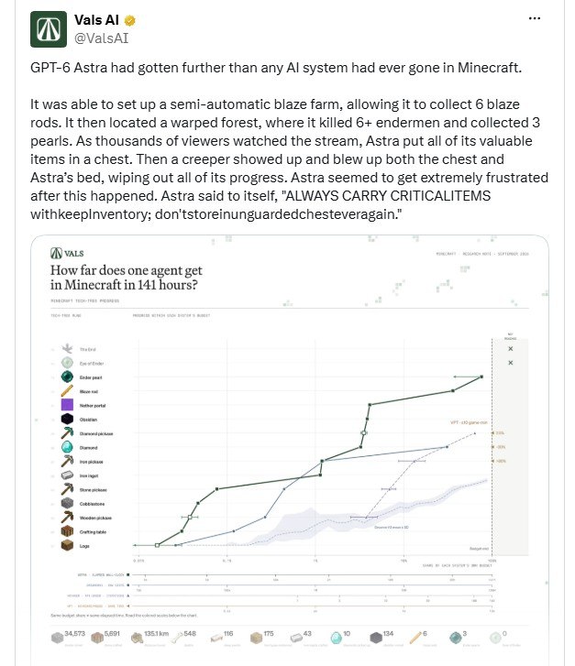Open the Vals AI display name
Image resolution: width=575 pixels, height=666 pixels.
coord(96,20)
